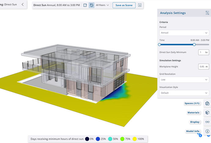Click the Display label button
Viewport: 211px width, 143px height.
point(195,122)
